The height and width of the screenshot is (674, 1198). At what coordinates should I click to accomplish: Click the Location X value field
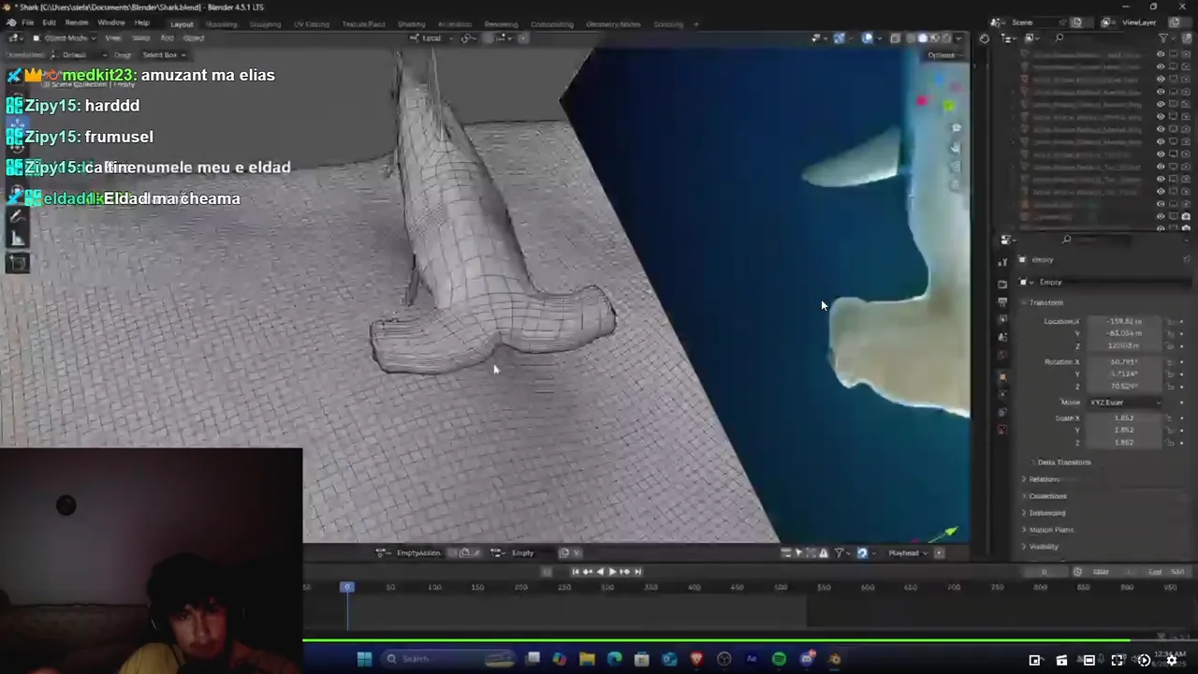click(x=1123, y=322)
